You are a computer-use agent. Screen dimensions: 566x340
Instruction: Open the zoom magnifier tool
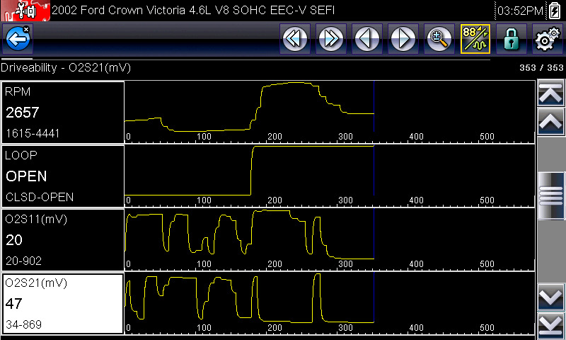coord(439,40)
